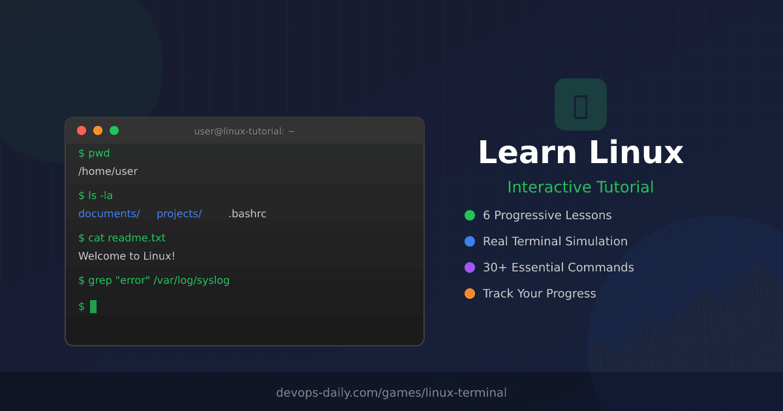Open the documents/ folder link
The height and width of the screenshot is (411, 783).
(x=108, y=213)
